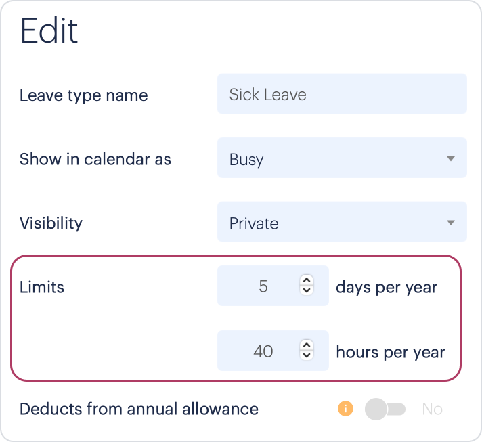This screenshot has width=482, height=442.
Task: Increase hours per year with up arrow
Action: [x=307, y=345]
